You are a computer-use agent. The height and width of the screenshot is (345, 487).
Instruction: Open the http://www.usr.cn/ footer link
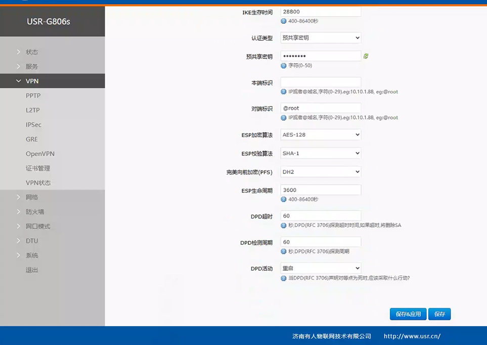pyautogui.click(x=412, y=336)
